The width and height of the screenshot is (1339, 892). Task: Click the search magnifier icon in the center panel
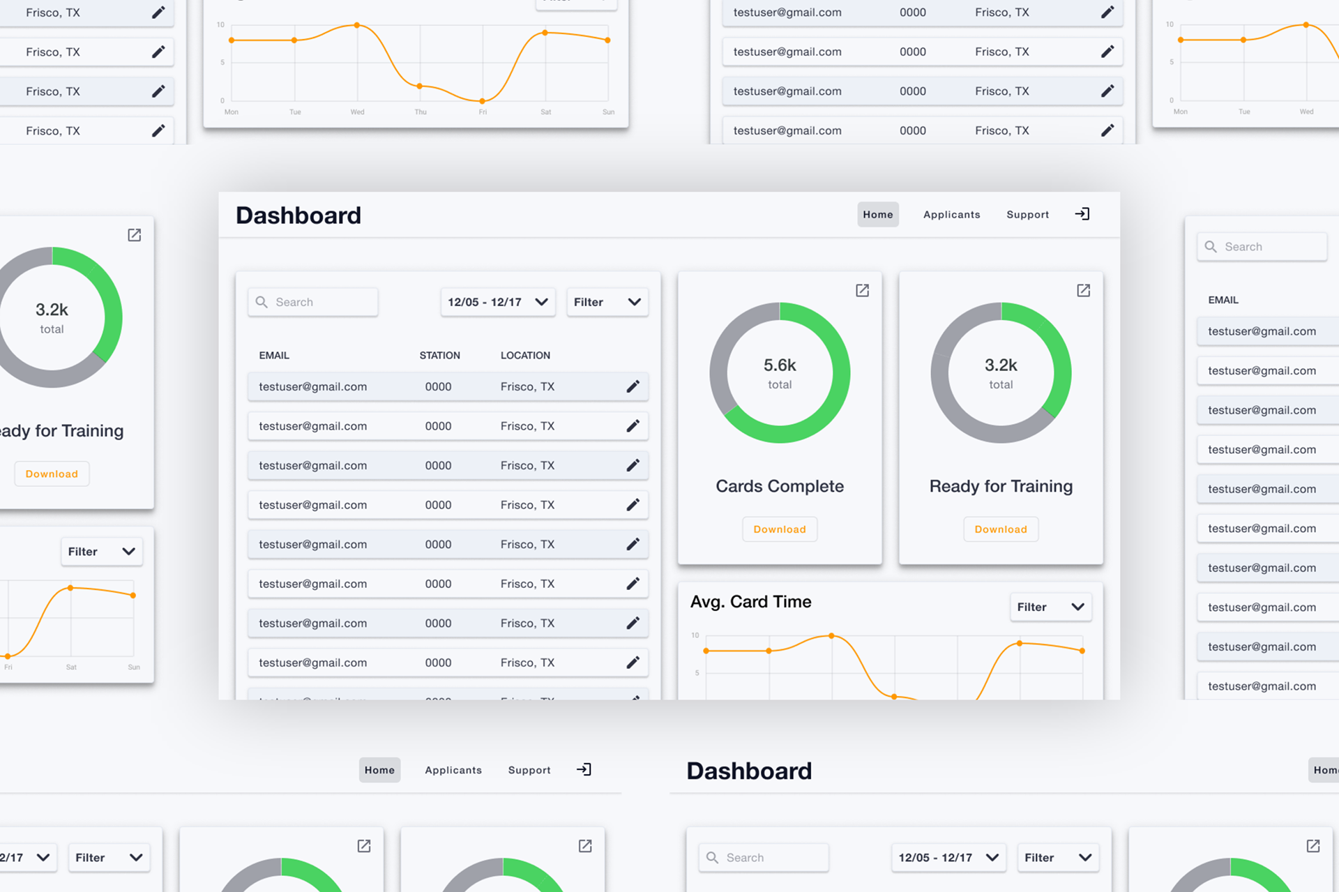(x=262, y=302)
